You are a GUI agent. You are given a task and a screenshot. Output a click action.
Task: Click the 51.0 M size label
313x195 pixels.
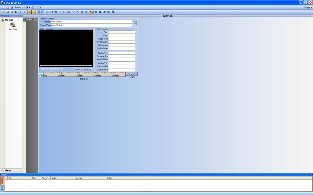84,79
